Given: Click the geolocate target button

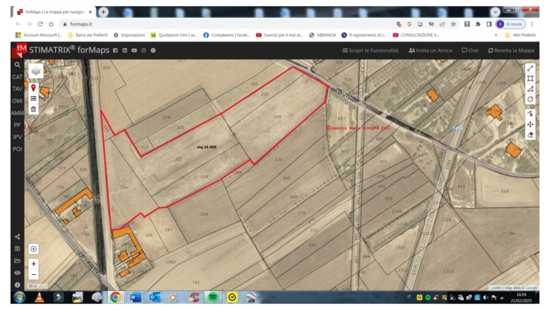Looking at the screenshot, I should point(33,249).
